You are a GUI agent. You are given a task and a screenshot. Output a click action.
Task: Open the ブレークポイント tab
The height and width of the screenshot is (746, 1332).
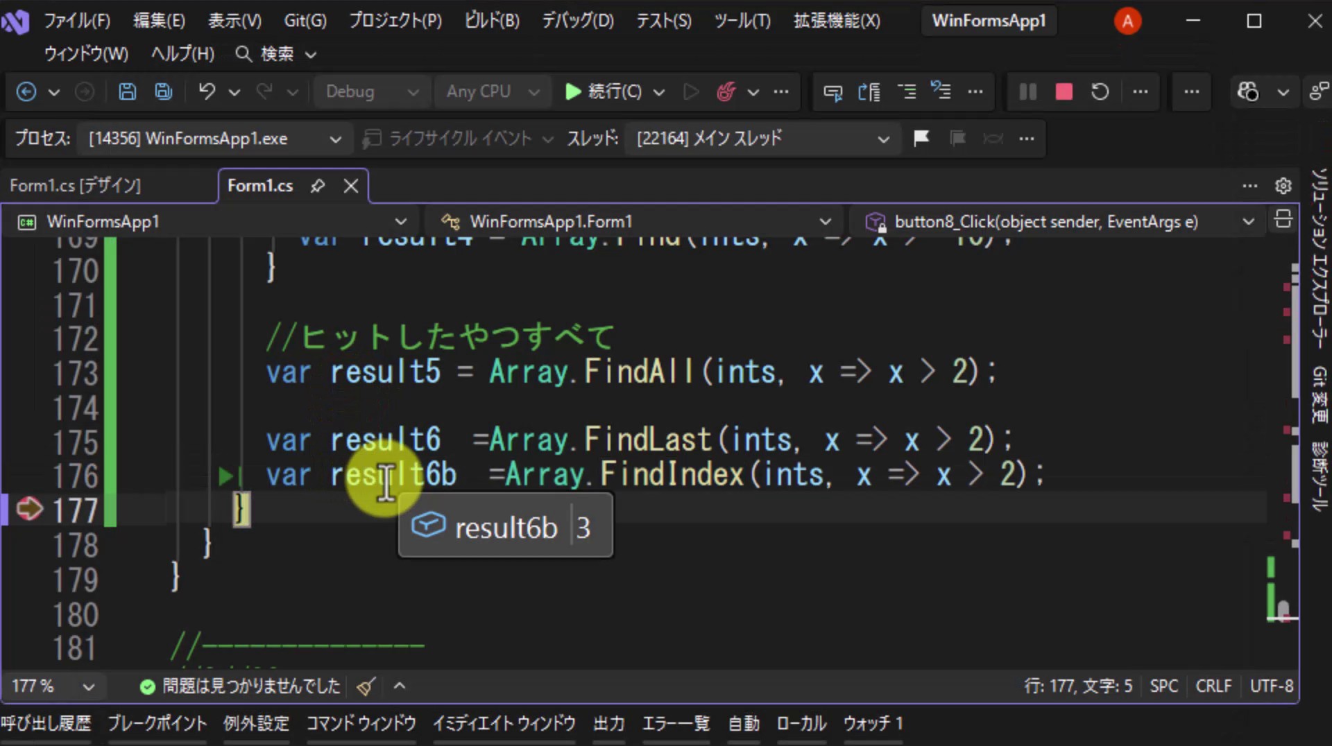point(157,724)
